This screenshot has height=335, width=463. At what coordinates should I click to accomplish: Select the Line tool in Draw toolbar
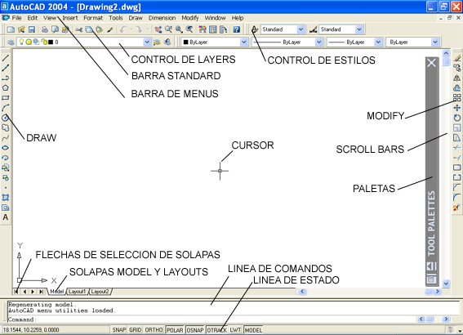click(6, 58)
